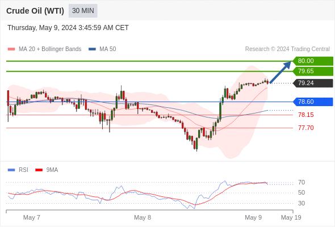Select the May 8 date axis label
Viewport: 335px width, 227px height.
(143, 217)
